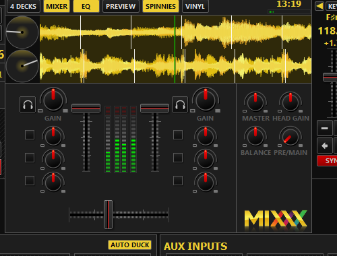Click the 13:19 clock display

click(x=289, y=4)
